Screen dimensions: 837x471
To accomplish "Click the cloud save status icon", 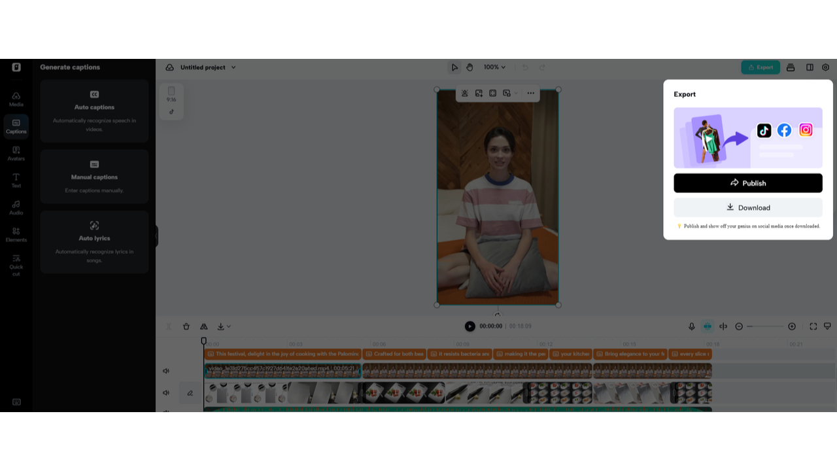I will pos(169,67).
